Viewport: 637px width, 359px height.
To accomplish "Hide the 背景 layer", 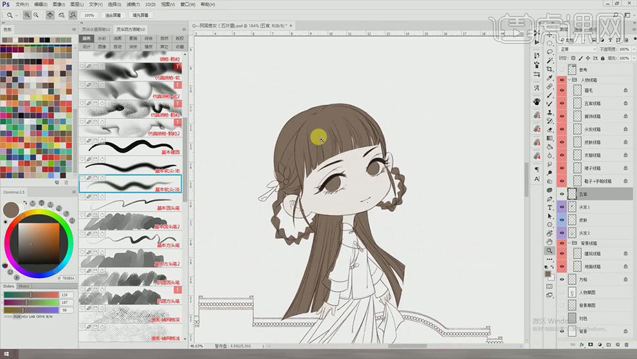I will (x=562, y=331).
